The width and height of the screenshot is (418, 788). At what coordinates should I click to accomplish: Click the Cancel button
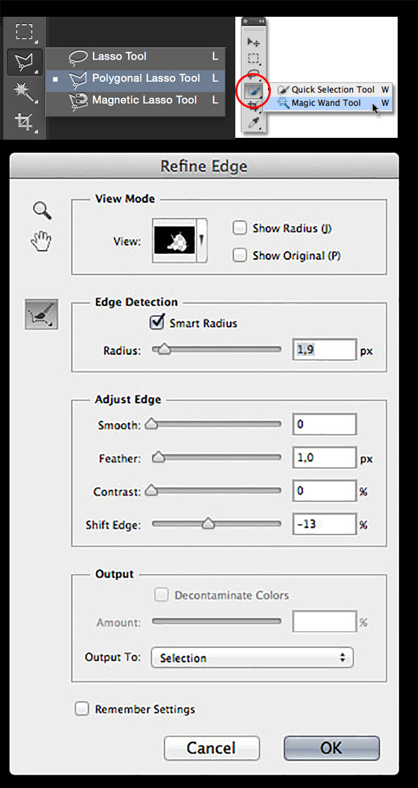pos(211,748)
